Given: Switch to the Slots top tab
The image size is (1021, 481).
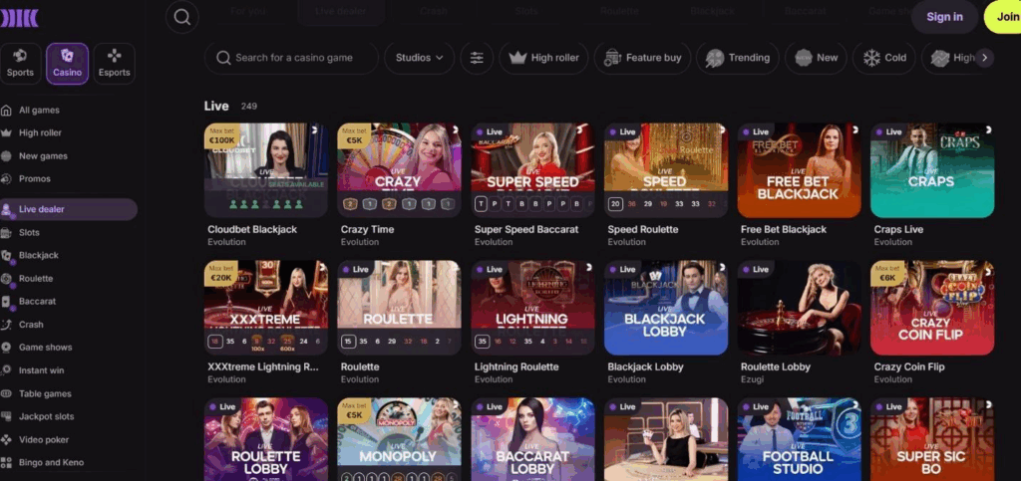Looking at the screenshot, I should tap(526, 12).
